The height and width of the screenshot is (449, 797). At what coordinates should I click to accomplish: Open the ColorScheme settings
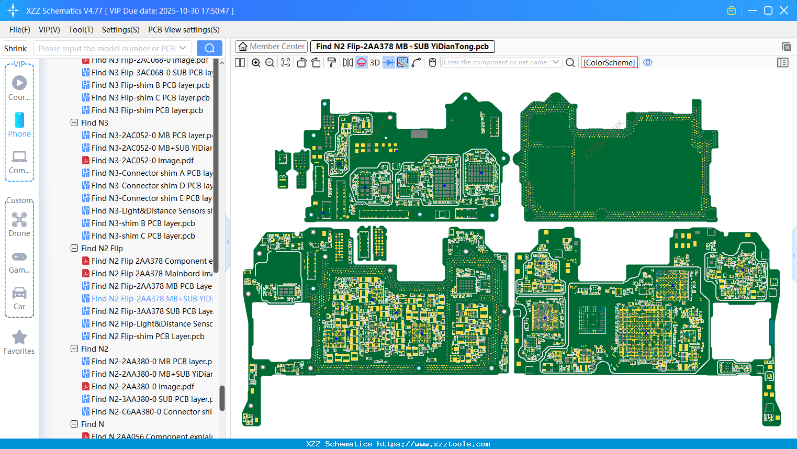click(609, 62)
